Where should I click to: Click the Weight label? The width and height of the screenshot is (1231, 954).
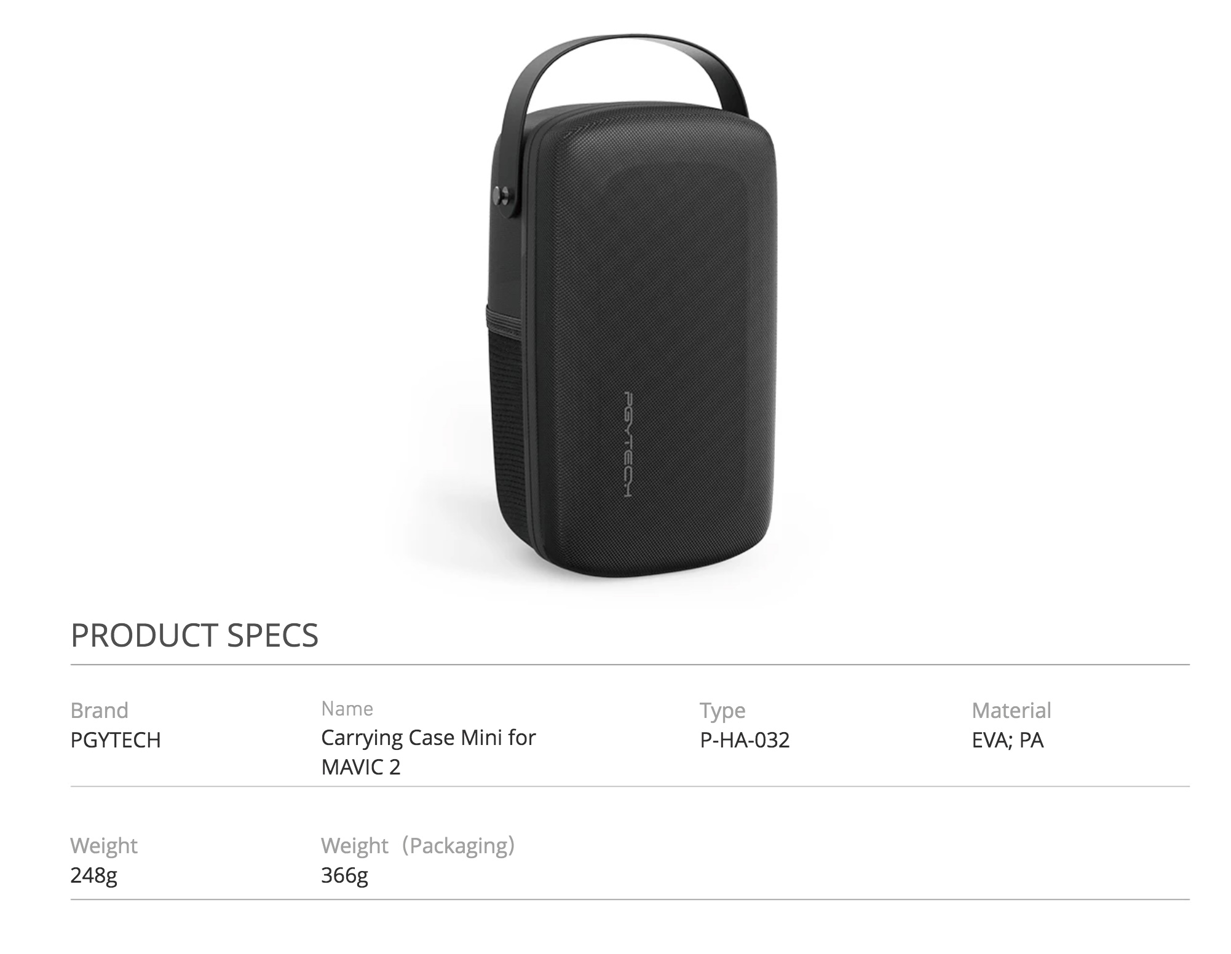pos(104,846)
